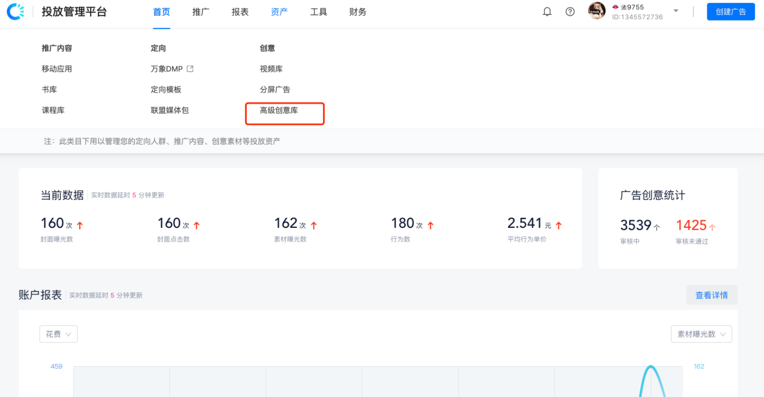Select 高级创意库 in the menu
Image resolution: width=764 pixels, height=397 pixels.
[279, 110]
